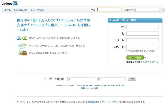Focus the 姓 field in registration form
The image size is (165, 108).
pos(143,27)
